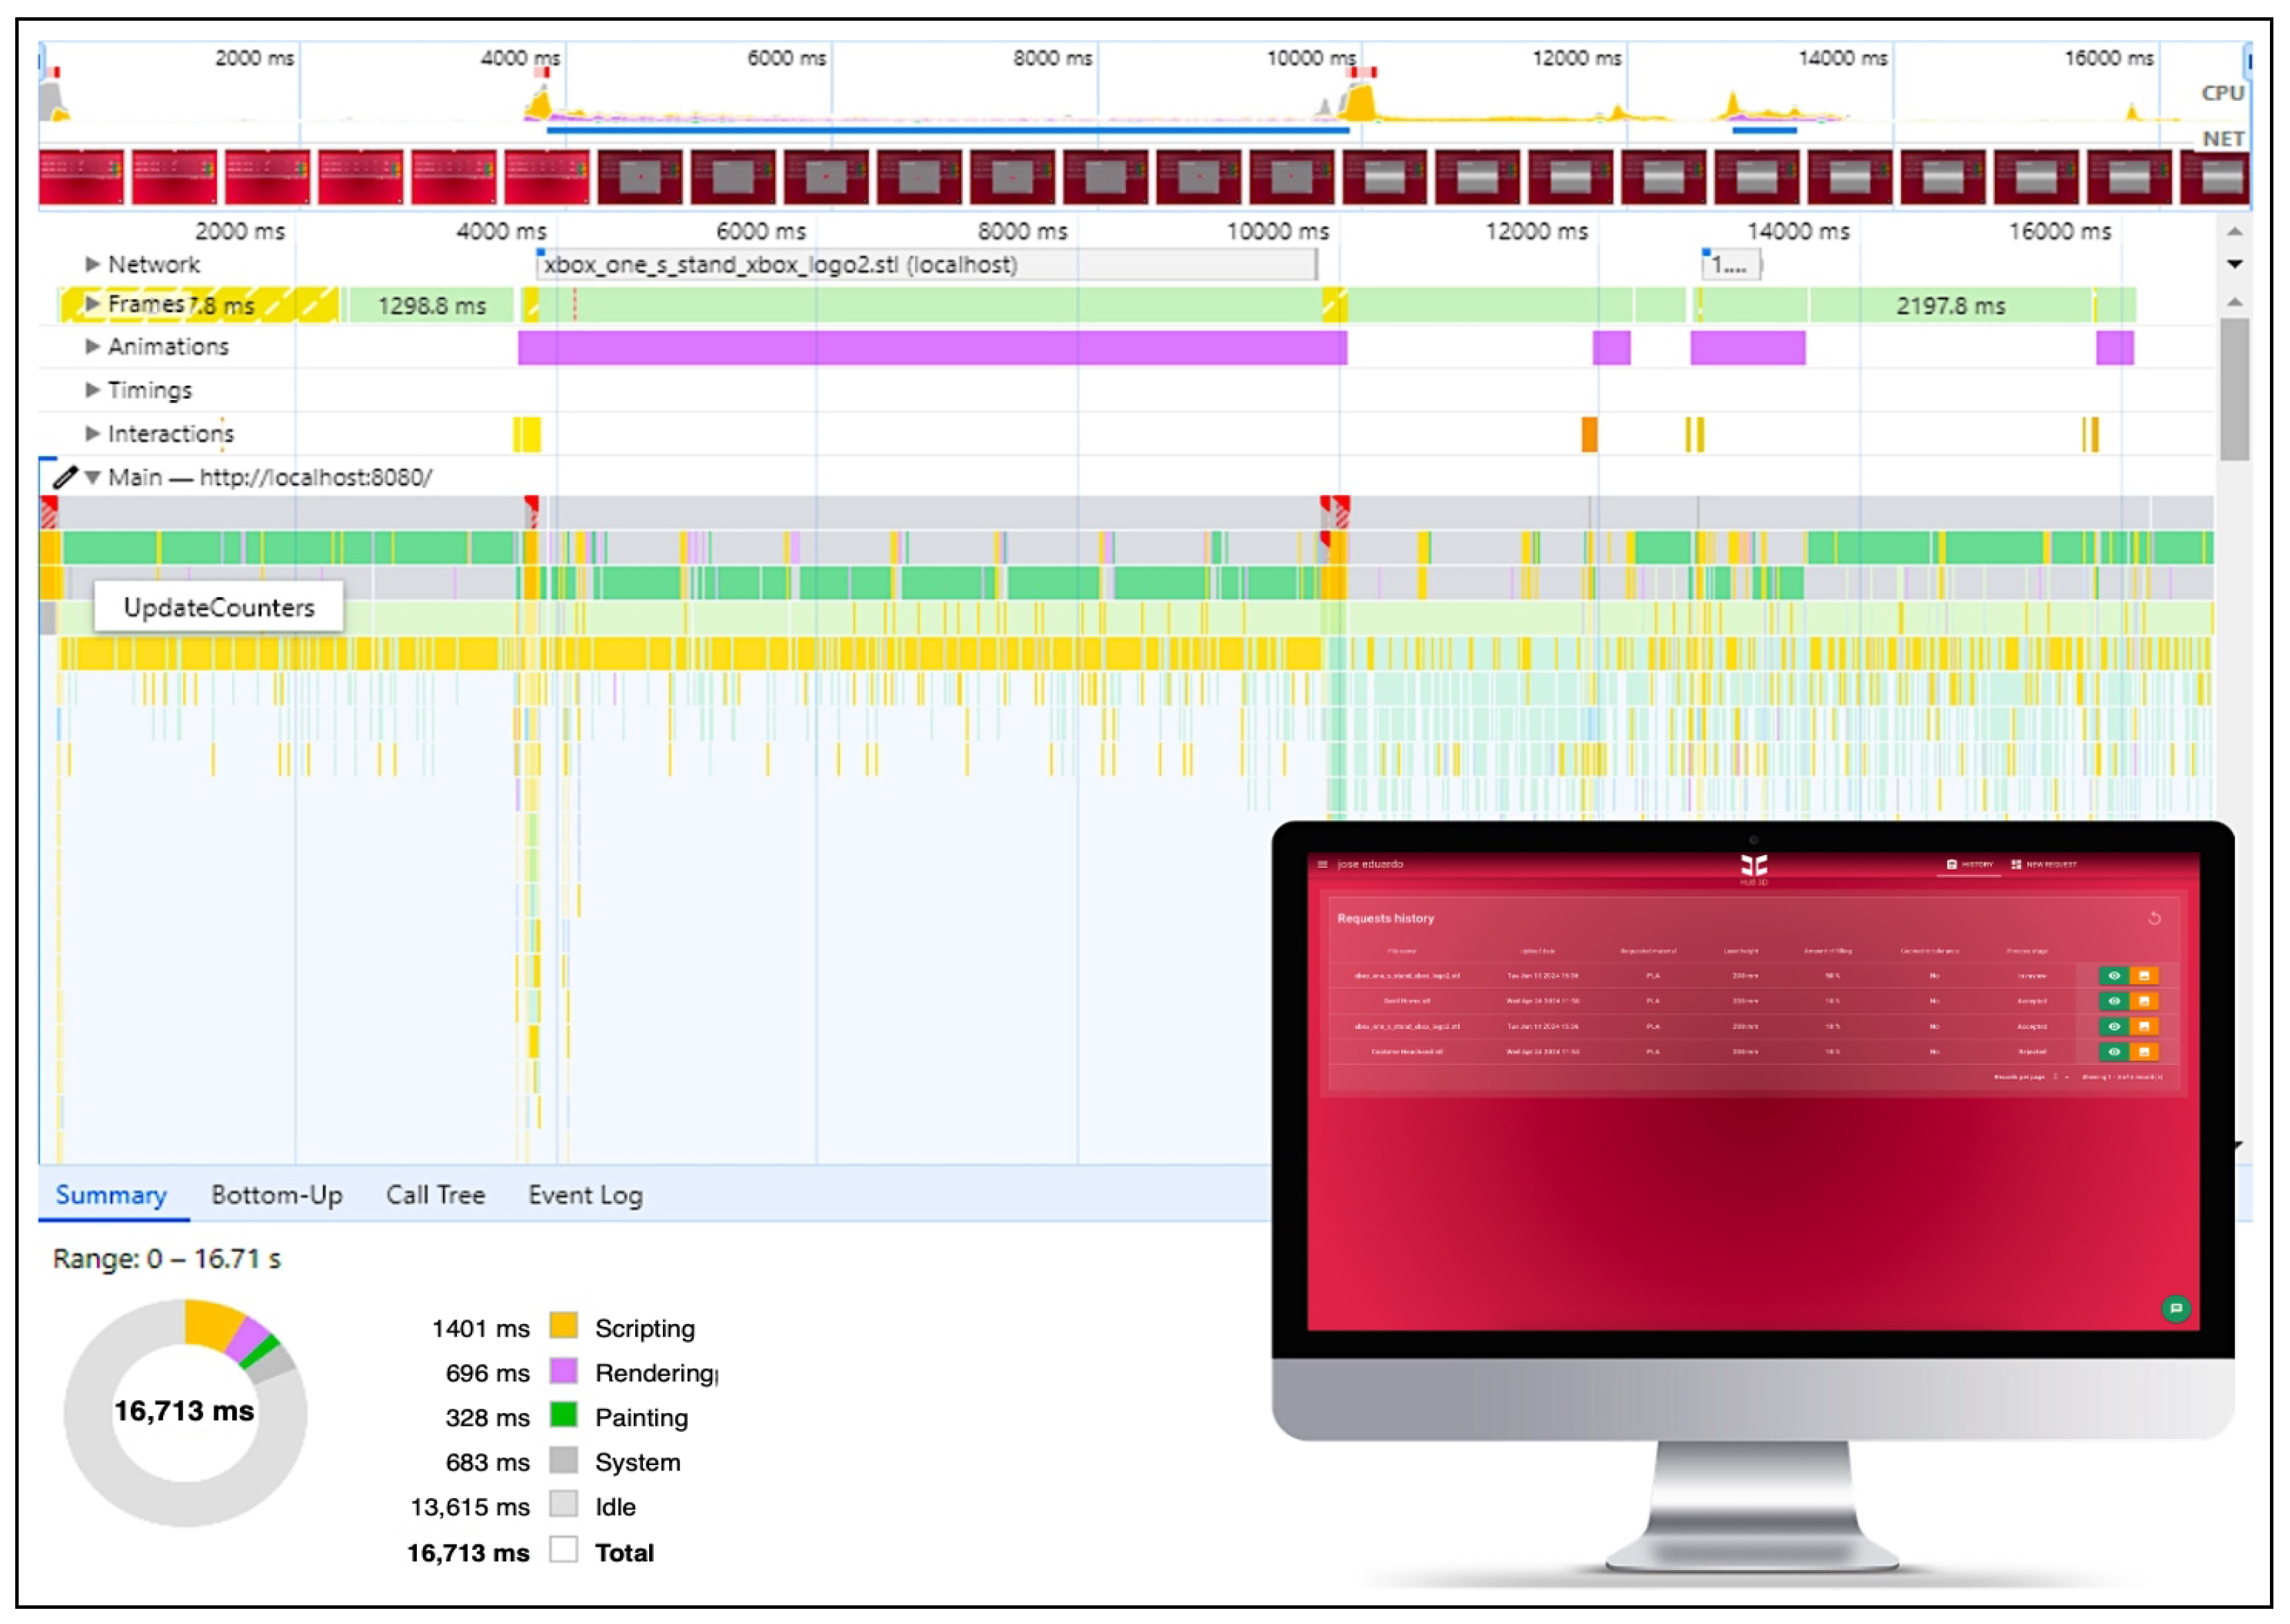Click orange image icon in last request row
Image resolution: width=2290 pixels, height=1624 pixels.
2144,1052
